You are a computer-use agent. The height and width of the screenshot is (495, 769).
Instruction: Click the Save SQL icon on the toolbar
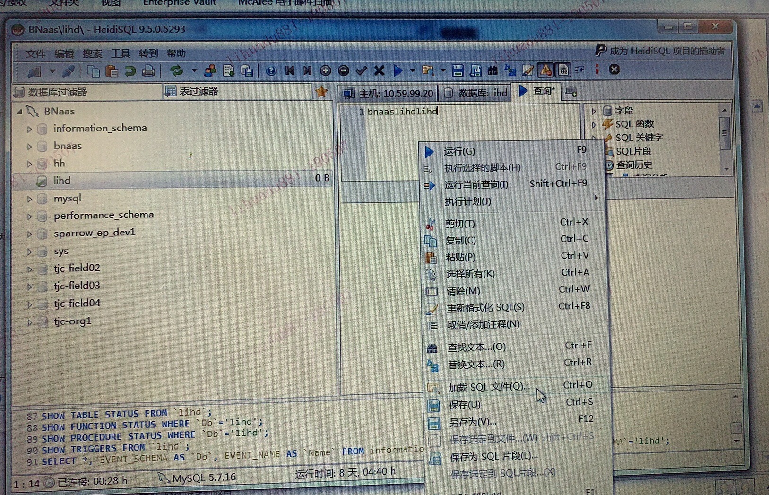[x=458, y=70]
